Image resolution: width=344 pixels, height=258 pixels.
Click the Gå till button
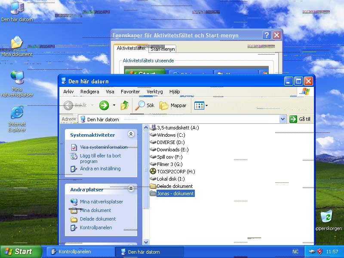pos(300,119)
